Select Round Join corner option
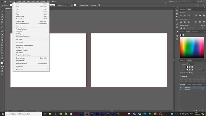The image size is (206, 116). click(190, 70)
